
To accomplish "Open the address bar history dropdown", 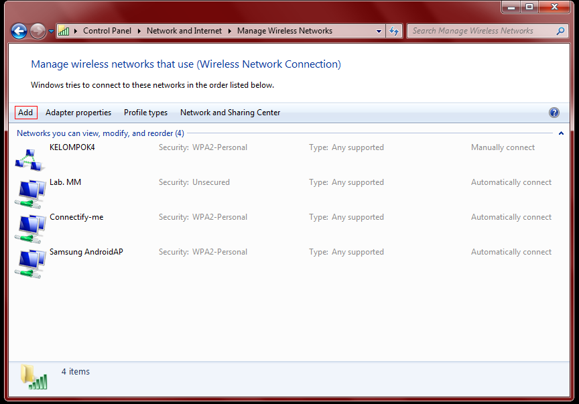I will pos(379,31).
